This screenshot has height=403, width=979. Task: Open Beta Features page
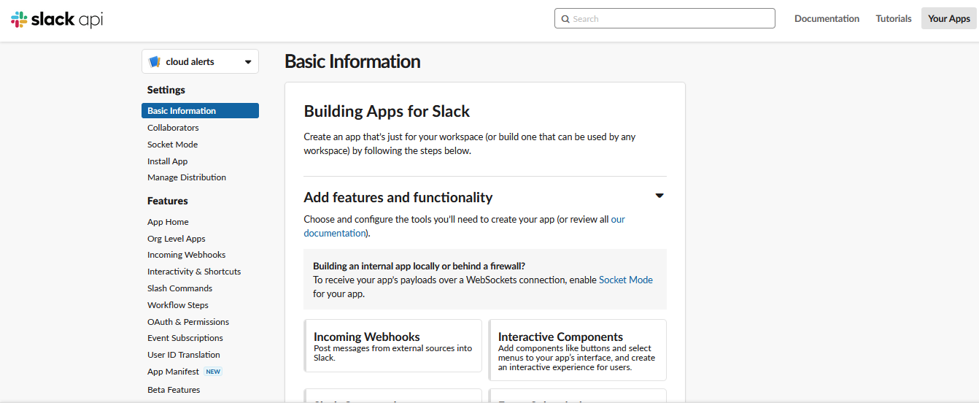pyautogui.click(x=174, y=390)
